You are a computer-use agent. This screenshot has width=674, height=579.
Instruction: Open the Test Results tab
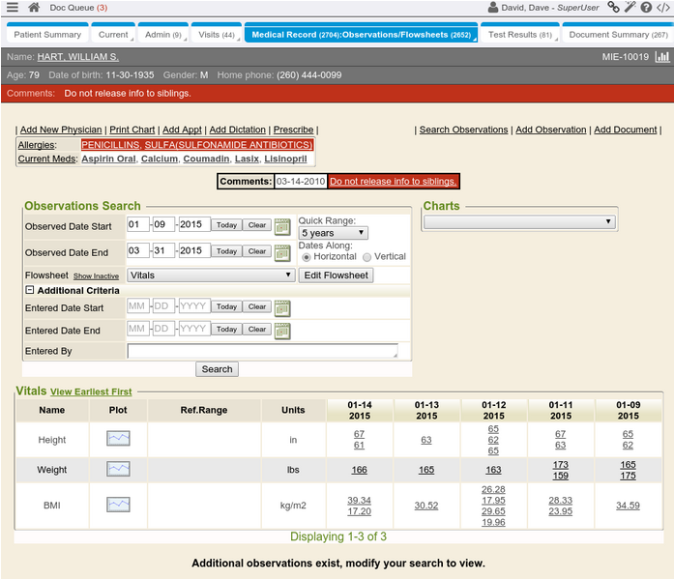pyautogui.click(x=519, y=35)
